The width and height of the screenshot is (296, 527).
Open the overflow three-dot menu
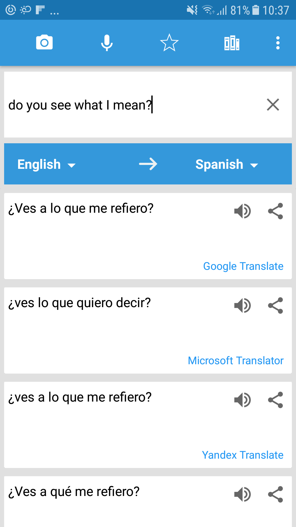(278, 43)
